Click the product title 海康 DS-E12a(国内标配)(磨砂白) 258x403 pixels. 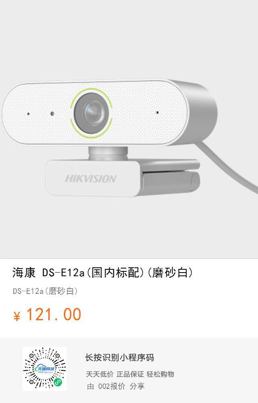click(x=102, y=273)
